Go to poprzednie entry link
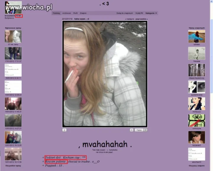This screenshot has width=213, height=171. [141, 19]
